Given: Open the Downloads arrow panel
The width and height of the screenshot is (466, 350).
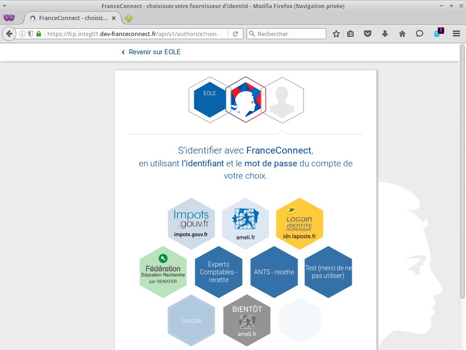Looking at the screenshot, I should (x=385, y=34).
